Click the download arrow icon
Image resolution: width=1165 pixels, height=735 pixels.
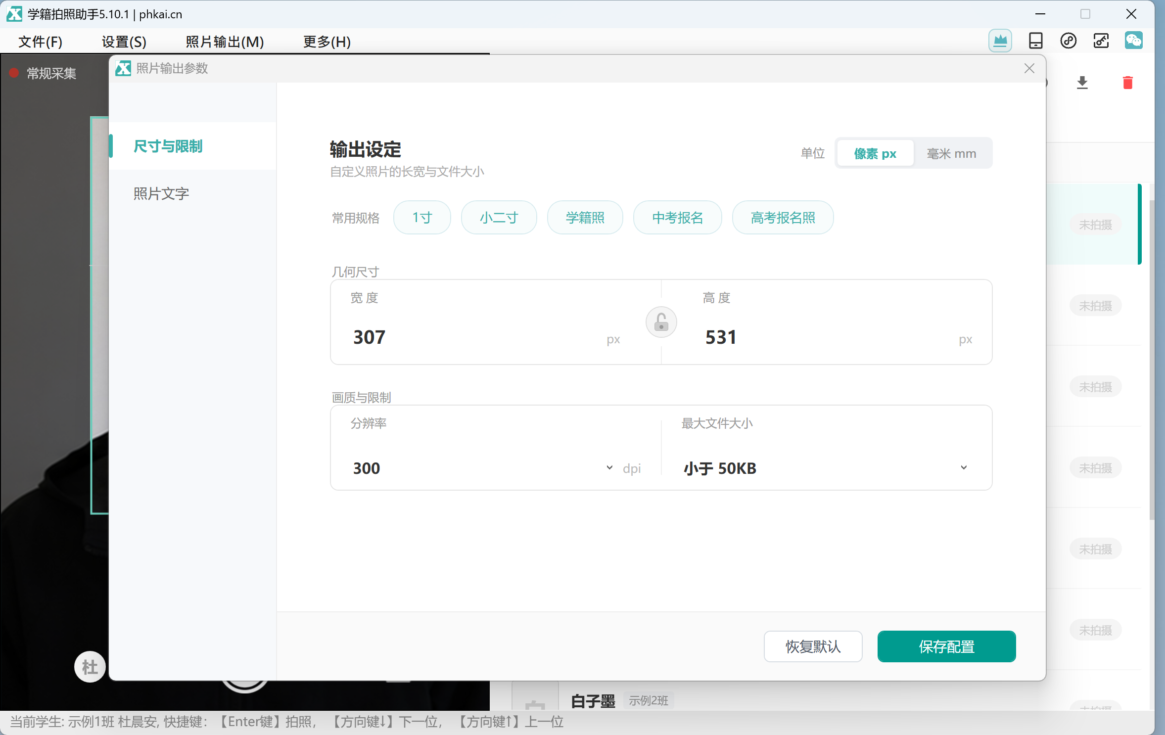click(1082, 83)
